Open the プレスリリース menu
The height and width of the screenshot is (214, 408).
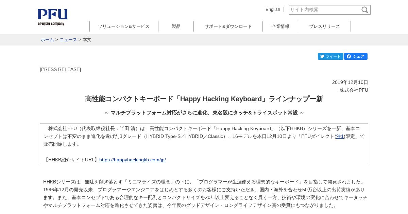point(324,26)
